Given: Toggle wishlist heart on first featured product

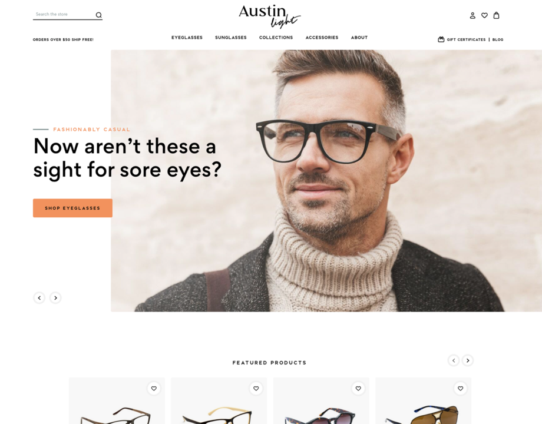Looking at the screenshot, I should tap(154, 389).
